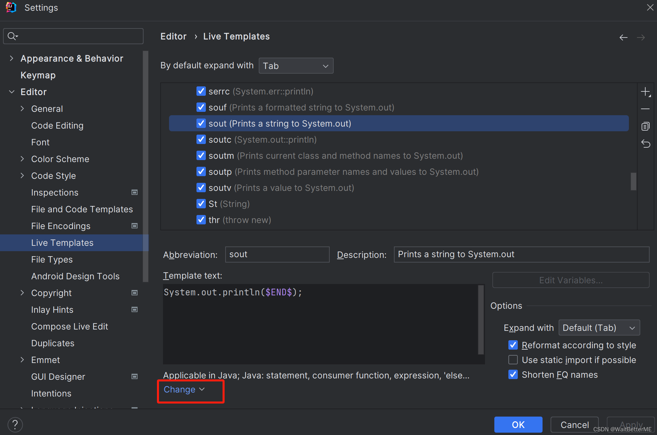The image size is (657, 435).
Task: Open Keymap settings page
Action: pyautogui.click(x=38, y=75)
